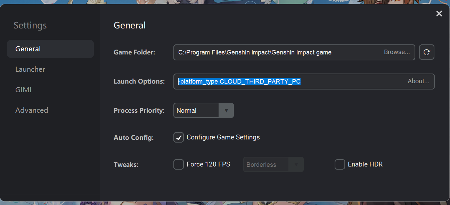
Task: Click the Settings heading in the sidebar
Action: point(30,25)
